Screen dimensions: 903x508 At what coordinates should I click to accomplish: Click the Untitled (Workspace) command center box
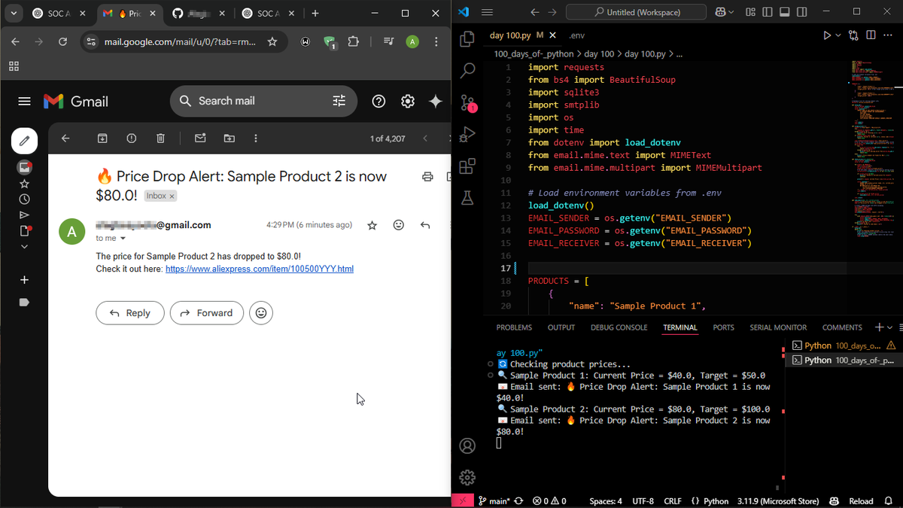tap(636, 12)
